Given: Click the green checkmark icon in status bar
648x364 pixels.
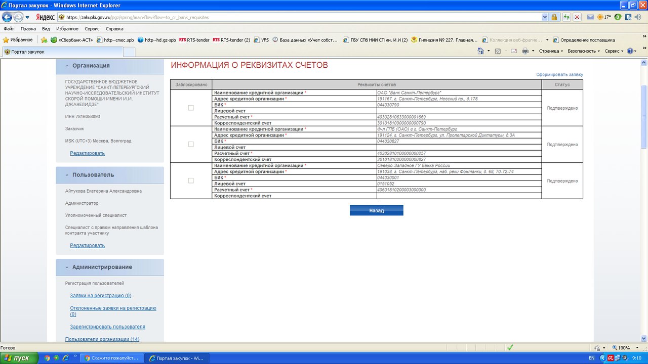Looking at the screenshot, I should click(510, 348).
